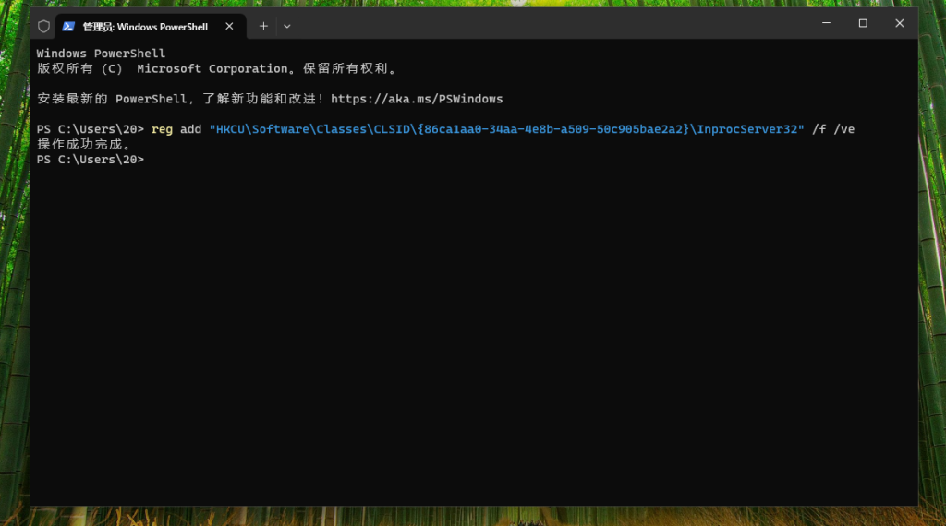This screenshot has width=946, height=526.
Task: Click the PowerShell icon on the tab
Action: coord(68,27)
